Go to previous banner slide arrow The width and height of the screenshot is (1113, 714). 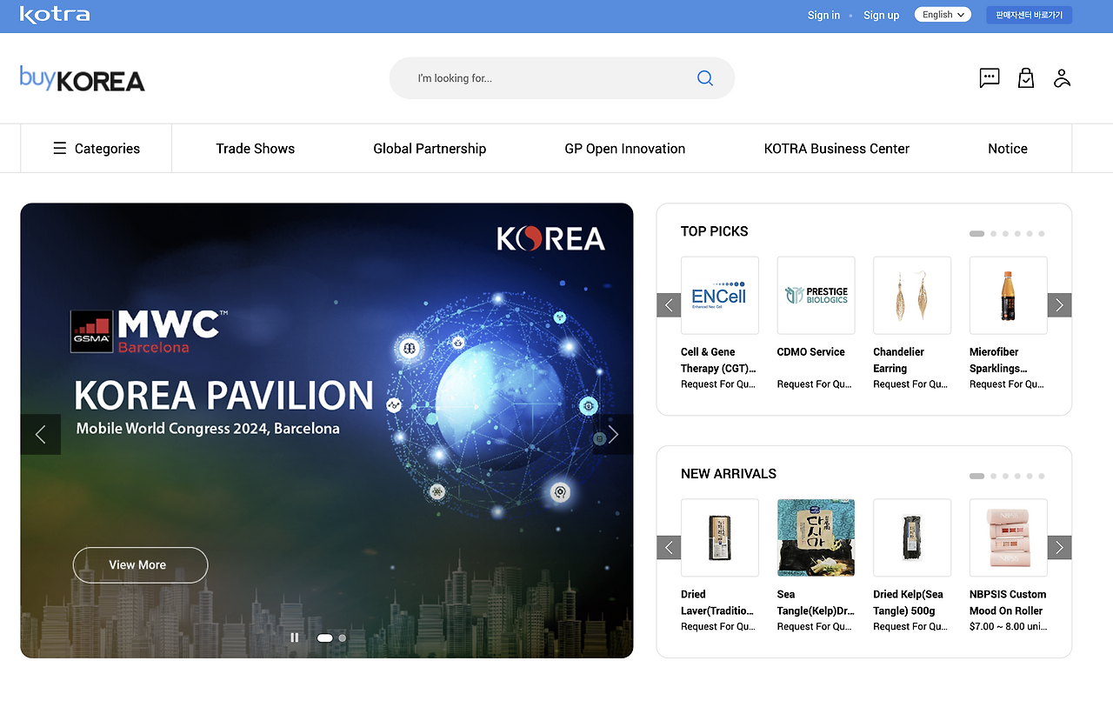click(x=40, y=434)
